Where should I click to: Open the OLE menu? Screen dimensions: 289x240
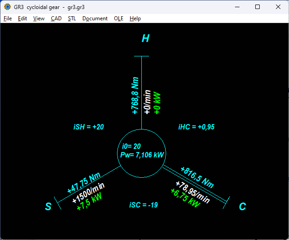coord(118,18)
